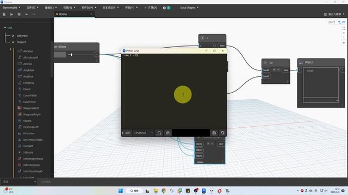Click the OUT port on Python node

pyautogui.click(x=221, y=144)
